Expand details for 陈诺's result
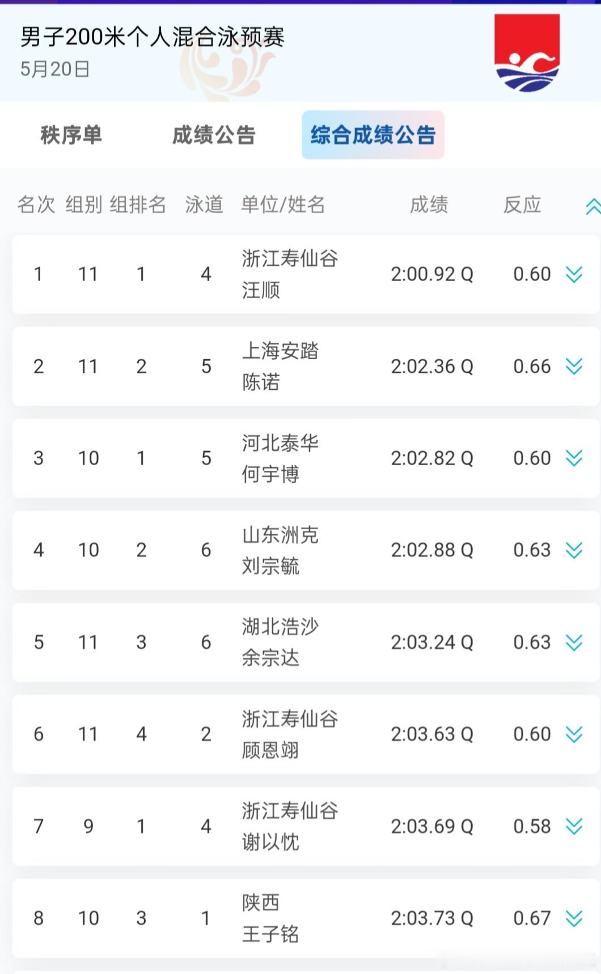Viewport: 601px width, 974px height. click(x=574, y=367)
